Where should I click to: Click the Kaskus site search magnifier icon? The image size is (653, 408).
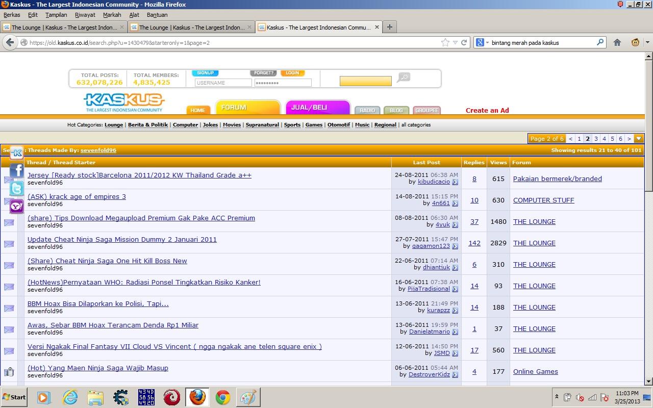[x=404, y=78]
